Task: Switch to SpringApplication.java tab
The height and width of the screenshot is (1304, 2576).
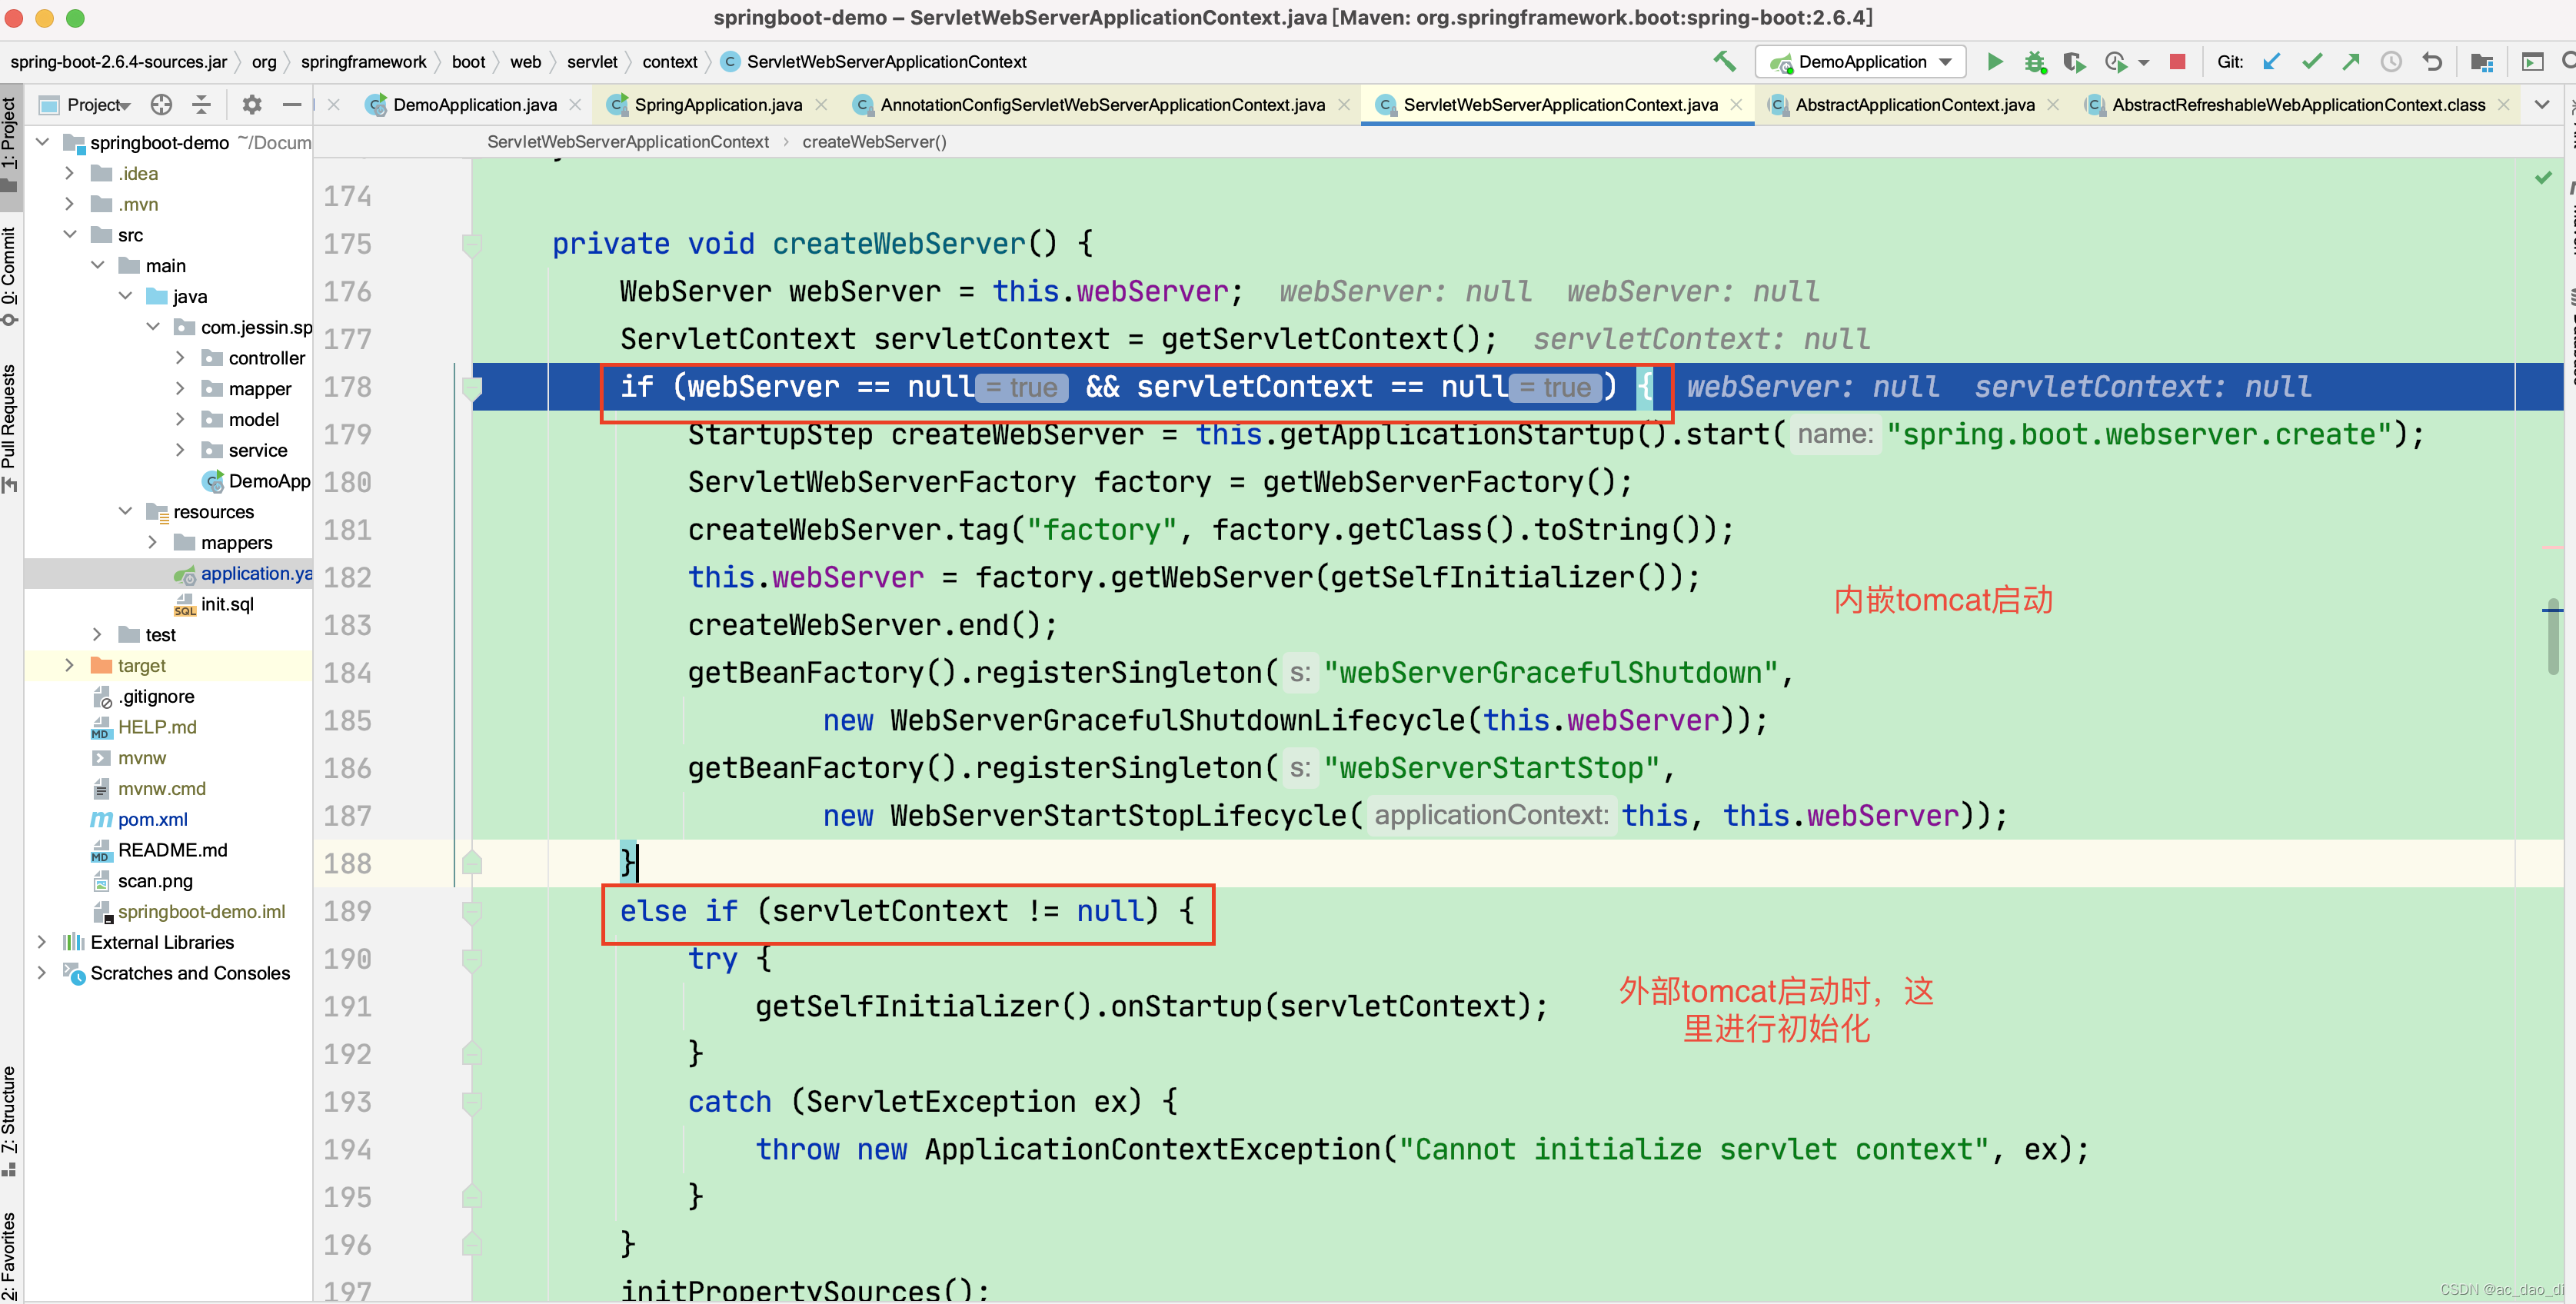Action: point(717,105)
